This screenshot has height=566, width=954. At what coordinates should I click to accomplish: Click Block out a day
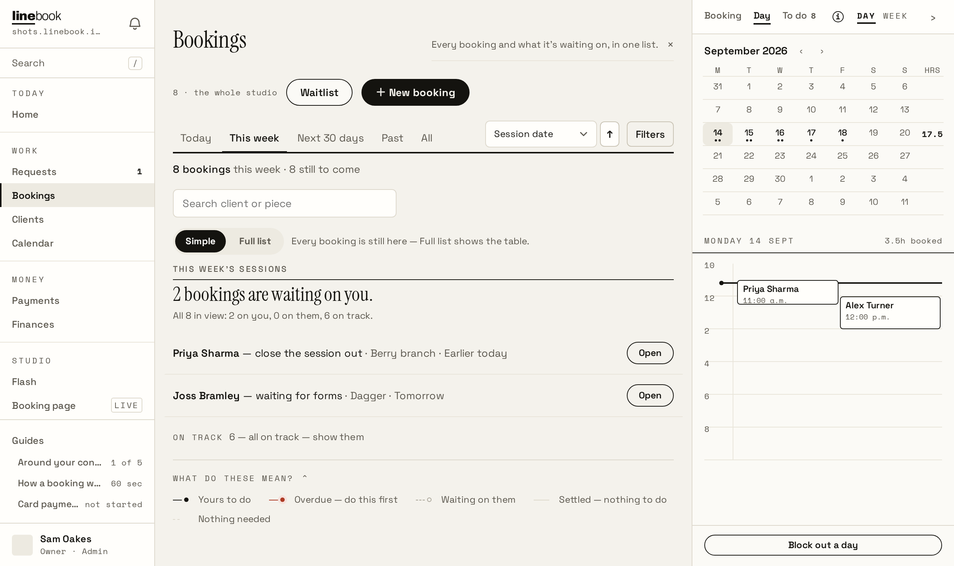coord(823,545)
